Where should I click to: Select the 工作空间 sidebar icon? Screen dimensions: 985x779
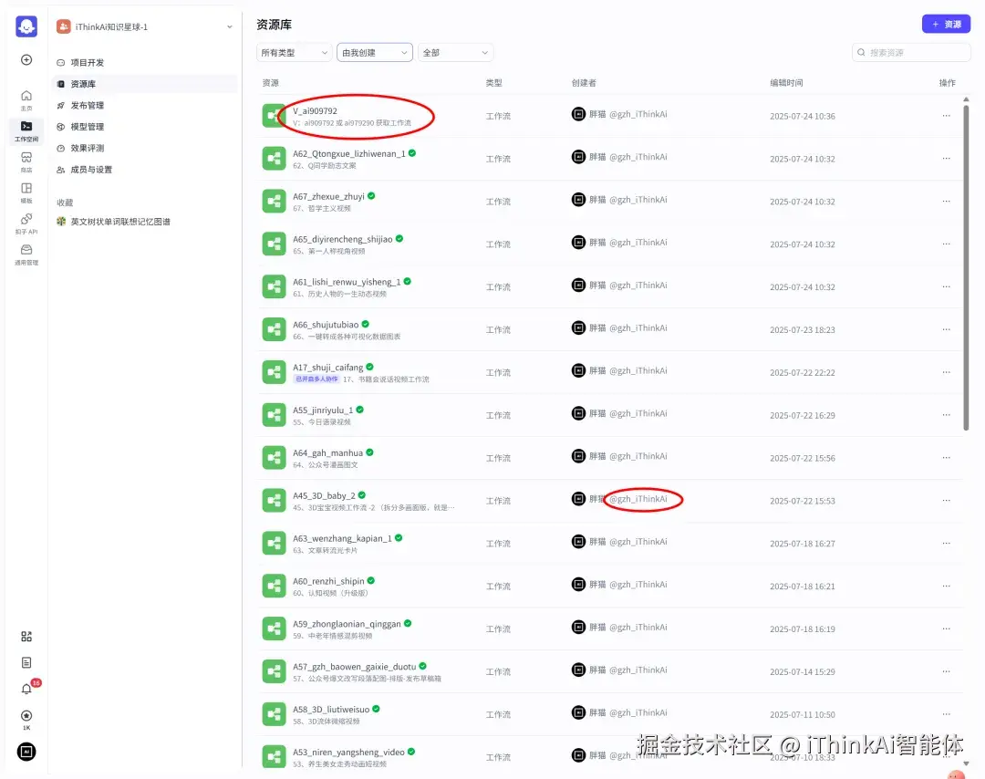point(26,127)
